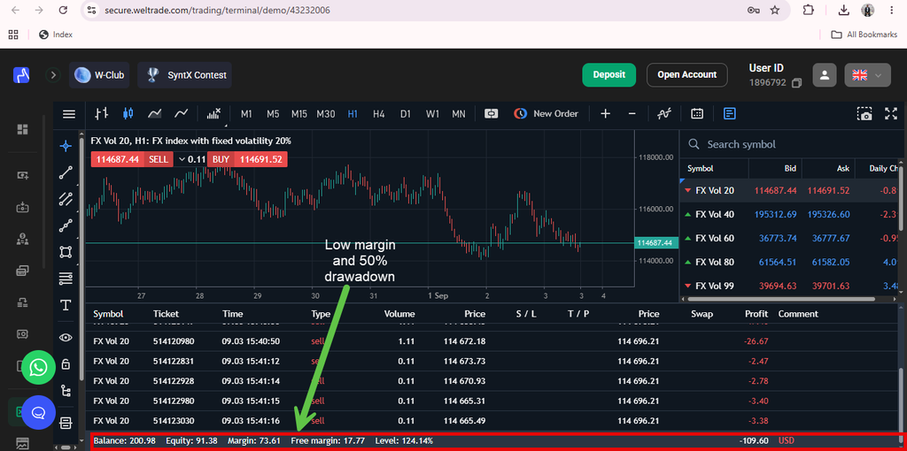Select candlestick chart type icon
The height and width of the screenshot is (451, 907).
coord(128,114)
